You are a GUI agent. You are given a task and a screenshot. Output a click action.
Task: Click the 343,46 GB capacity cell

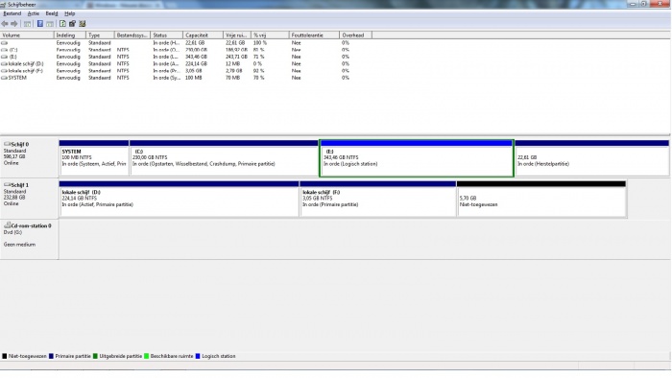click(x=196, y=57)
